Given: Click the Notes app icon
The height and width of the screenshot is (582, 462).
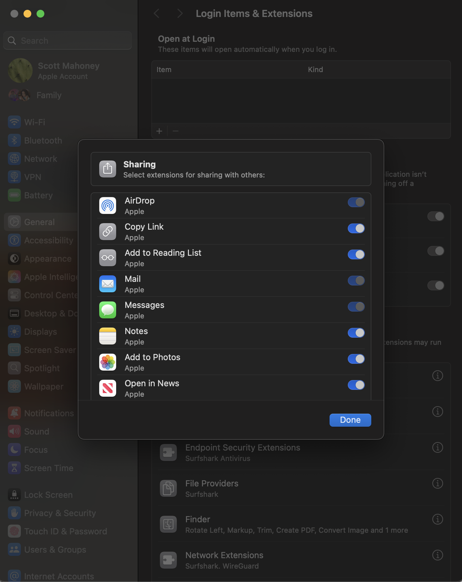Looking at the screenshot, I should pyautogui.click(x=108, y=336).
